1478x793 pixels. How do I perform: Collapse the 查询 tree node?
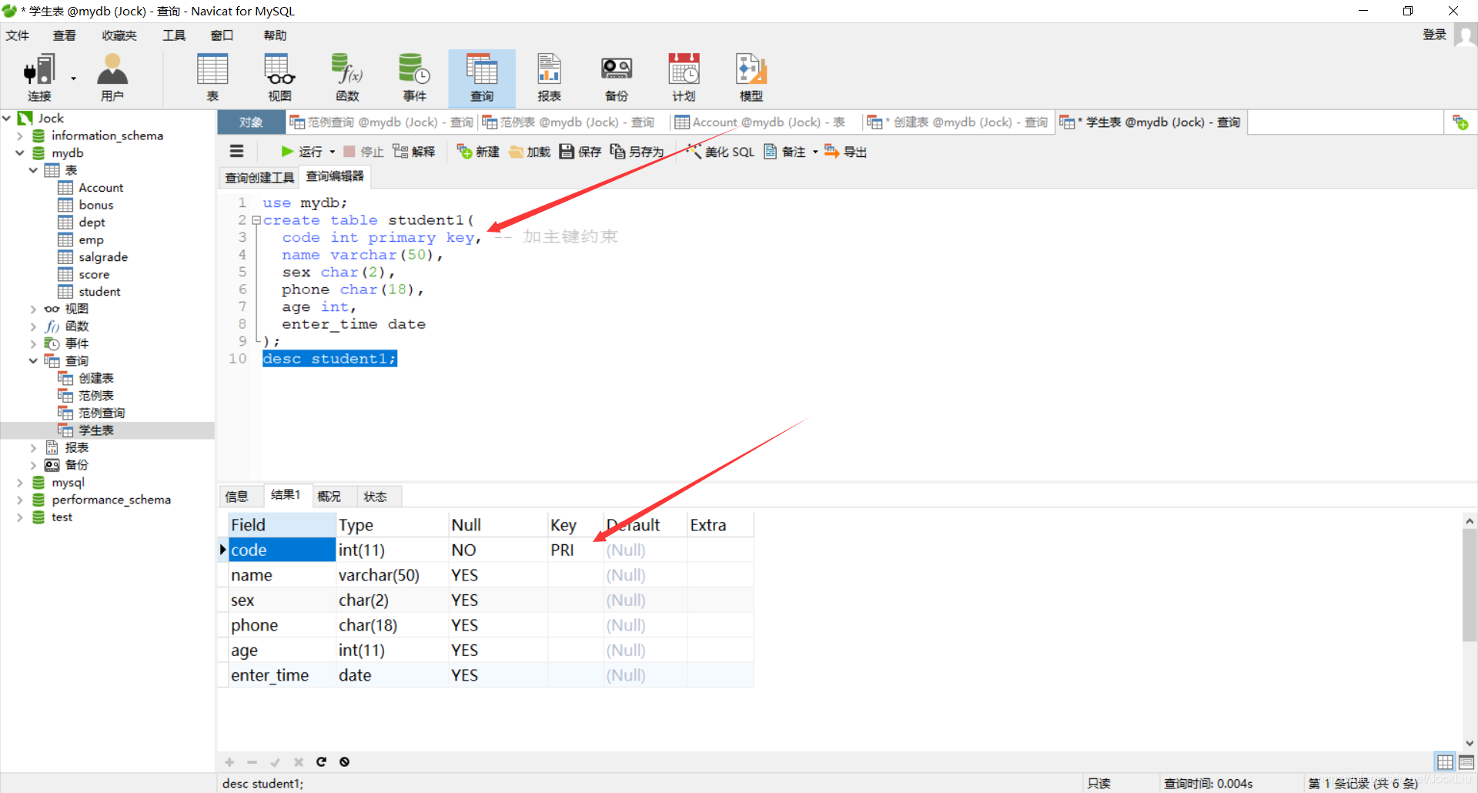pos(33,360)
